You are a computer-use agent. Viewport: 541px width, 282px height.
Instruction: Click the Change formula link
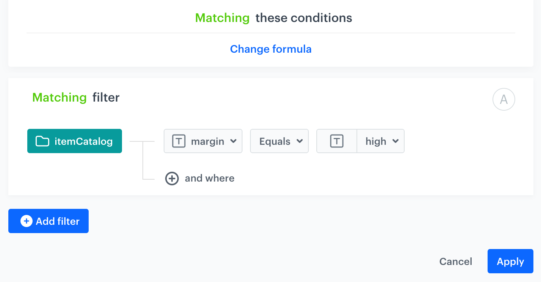click(x=270, y=49)
